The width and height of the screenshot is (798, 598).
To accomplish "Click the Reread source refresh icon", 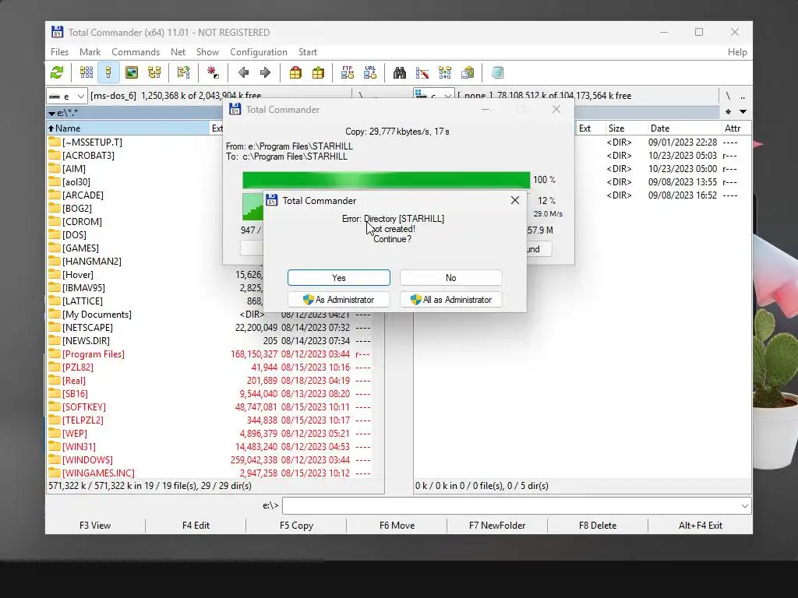I will click(57, 72).
